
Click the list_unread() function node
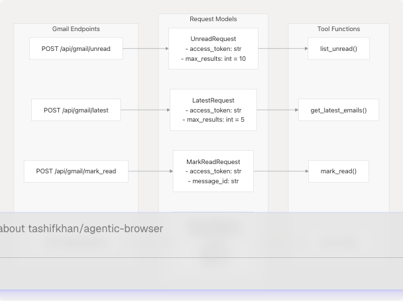pyautogui.click(x=339, y=48)
